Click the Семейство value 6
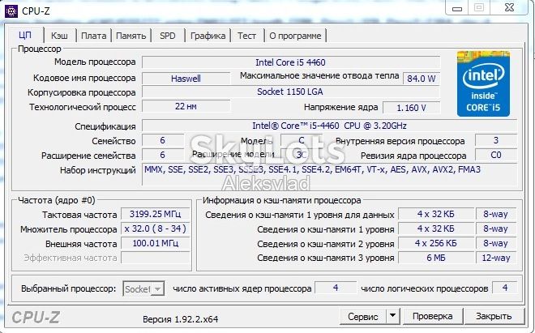This screenshot has width=535, height=333. [163, 140]
